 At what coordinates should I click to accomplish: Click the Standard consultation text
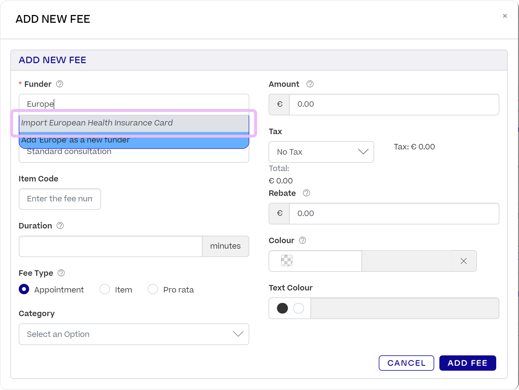coord(69,152)
